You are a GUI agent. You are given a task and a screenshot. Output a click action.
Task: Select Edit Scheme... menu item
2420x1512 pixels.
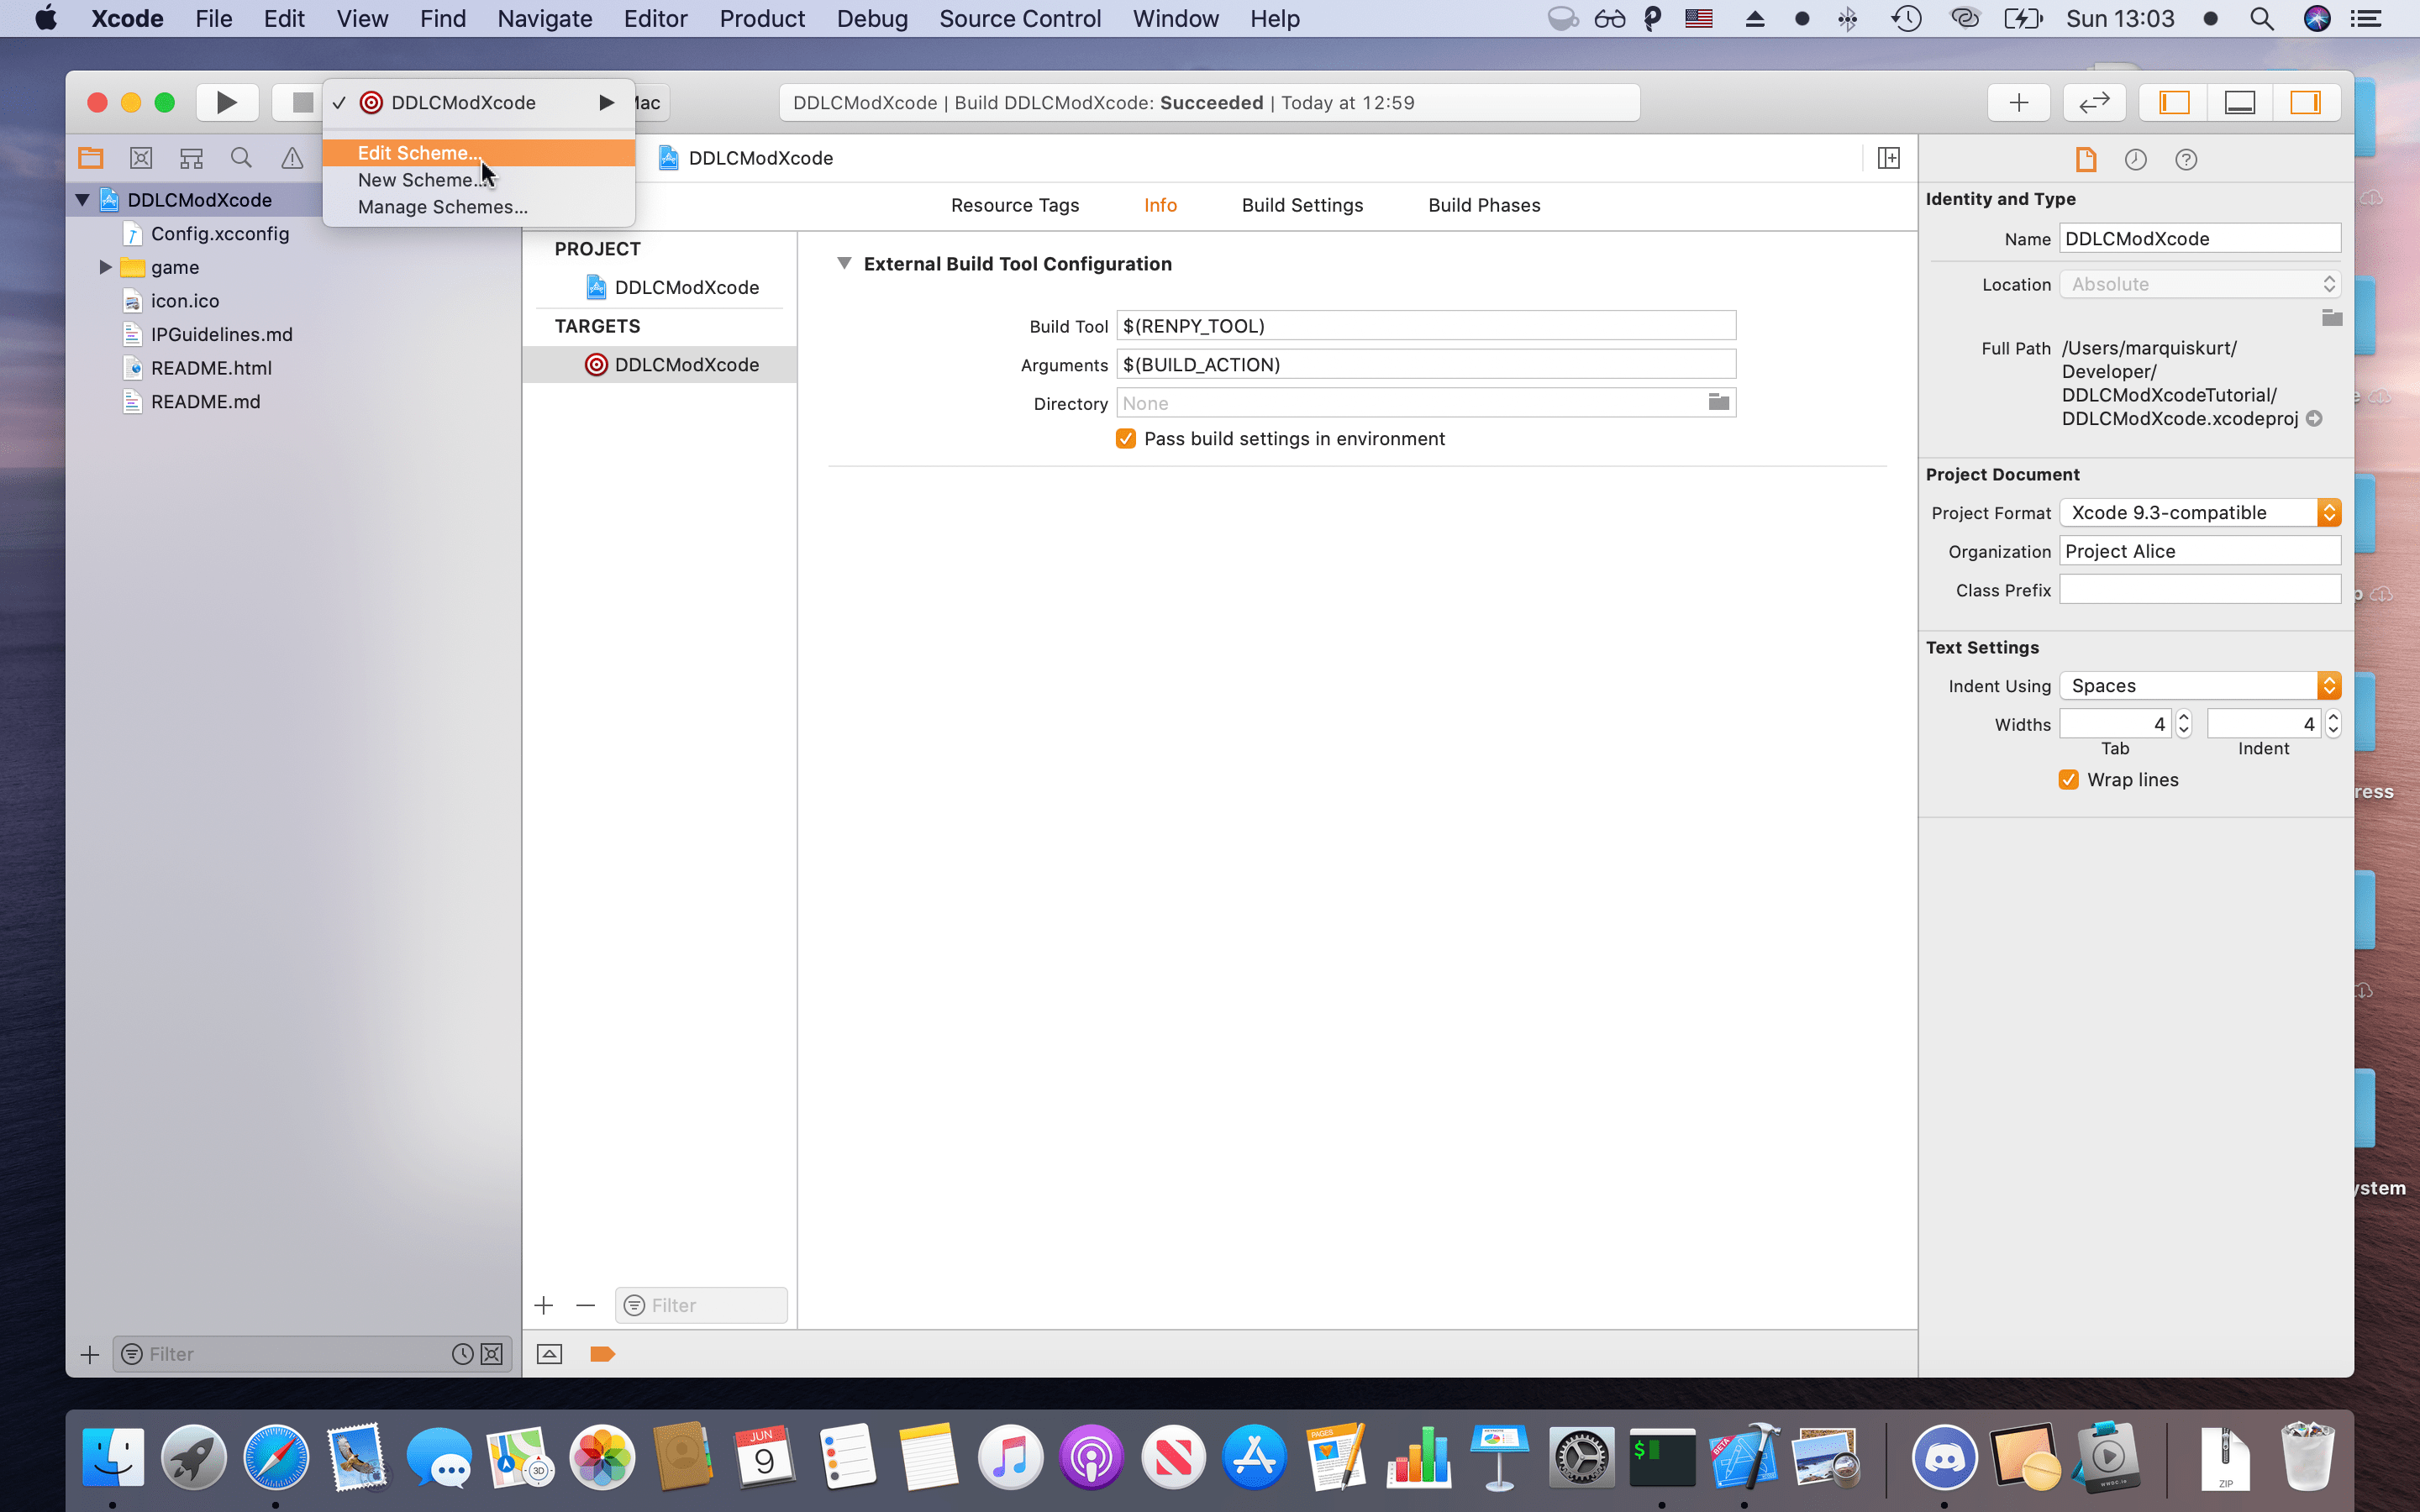[x=479, y=152]
